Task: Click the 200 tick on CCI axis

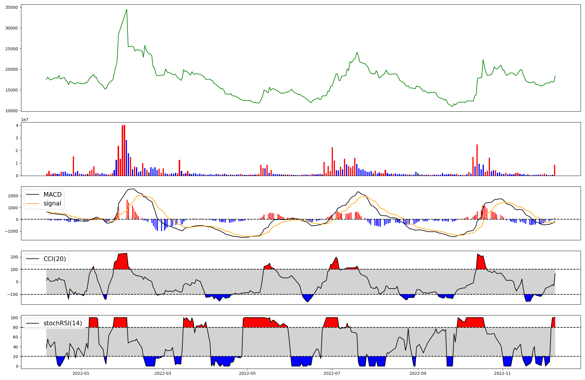Action: coord(14,257)
